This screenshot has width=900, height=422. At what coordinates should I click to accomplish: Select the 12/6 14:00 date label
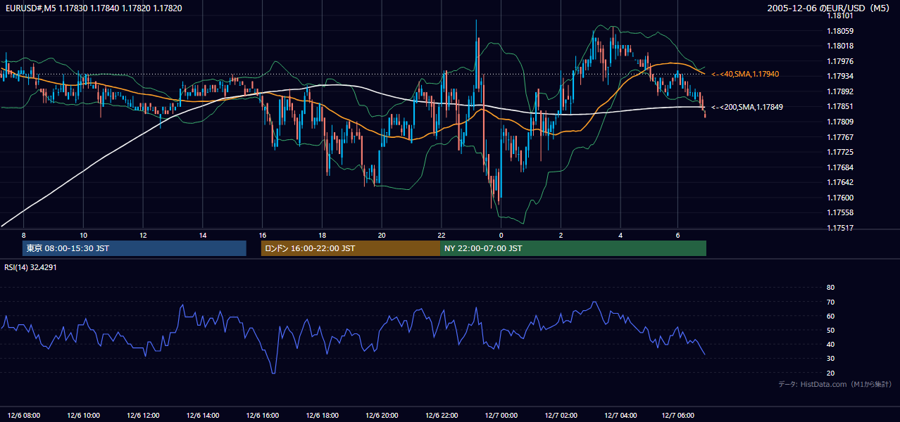pos(203,416)
